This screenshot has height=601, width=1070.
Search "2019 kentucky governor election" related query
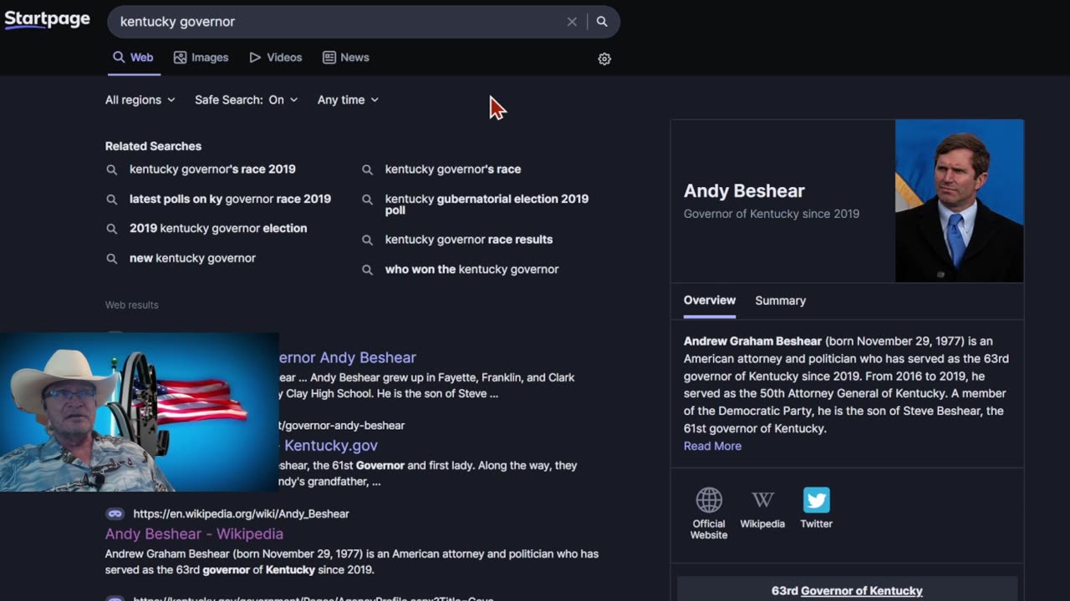218,229
